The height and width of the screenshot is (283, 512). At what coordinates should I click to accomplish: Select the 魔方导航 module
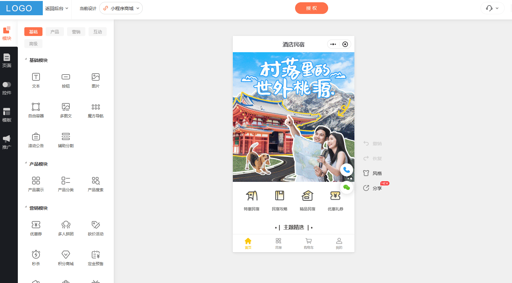(x=96, y=111)
